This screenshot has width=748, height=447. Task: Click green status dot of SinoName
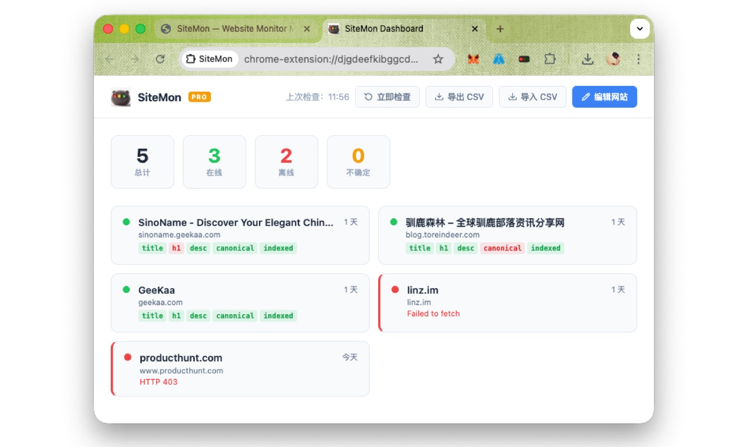click(x=126, y=222)
